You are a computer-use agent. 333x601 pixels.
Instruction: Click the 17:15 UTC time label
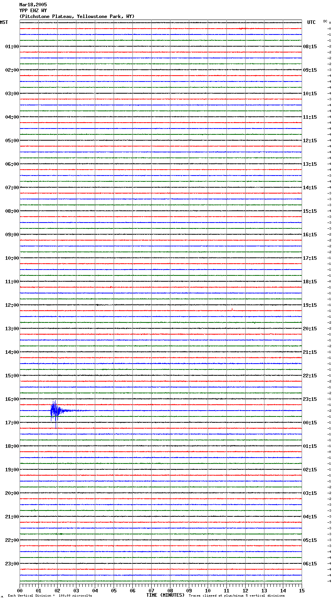[x=310, y=258]
